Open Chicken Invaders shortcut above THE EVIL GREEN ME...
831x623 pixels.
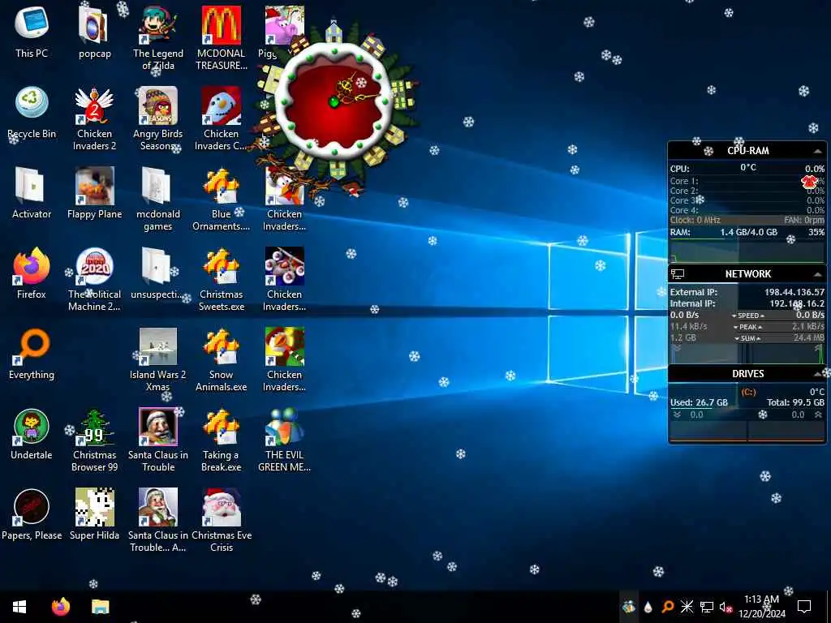tap(285, 359)
